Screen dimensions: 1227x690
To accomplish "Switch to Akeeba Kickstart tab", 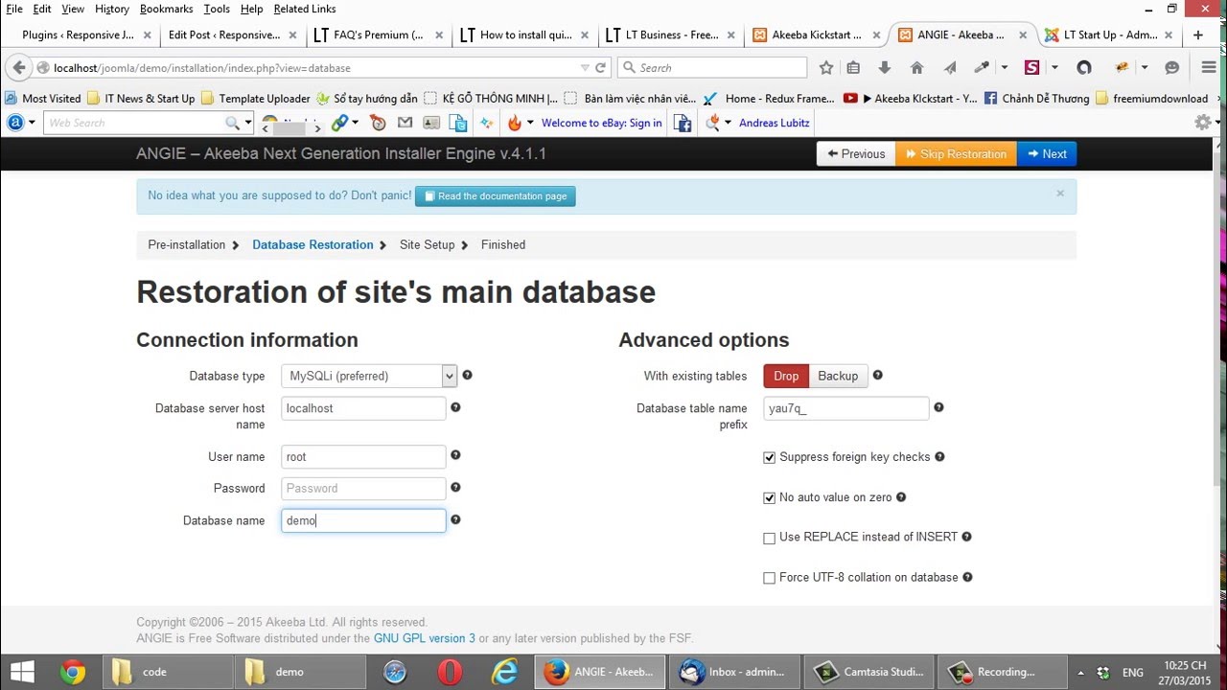I will coord(814,34).
